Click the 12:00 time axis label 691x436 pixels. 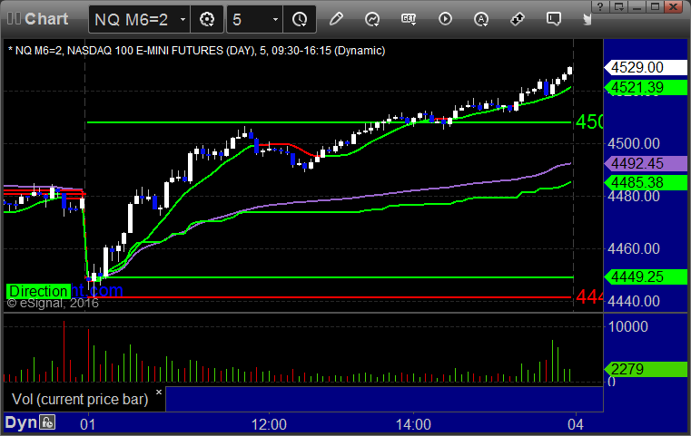point(269,424)
